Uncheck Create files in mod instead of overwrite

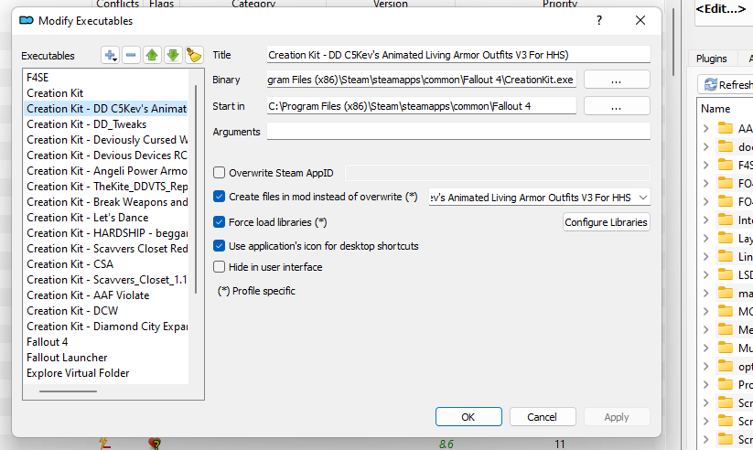pyautogui.click(x=219, y=197)
